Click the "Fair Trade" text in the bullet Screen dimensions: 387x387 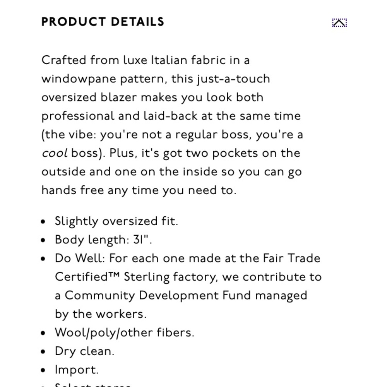tap(291, 258)
